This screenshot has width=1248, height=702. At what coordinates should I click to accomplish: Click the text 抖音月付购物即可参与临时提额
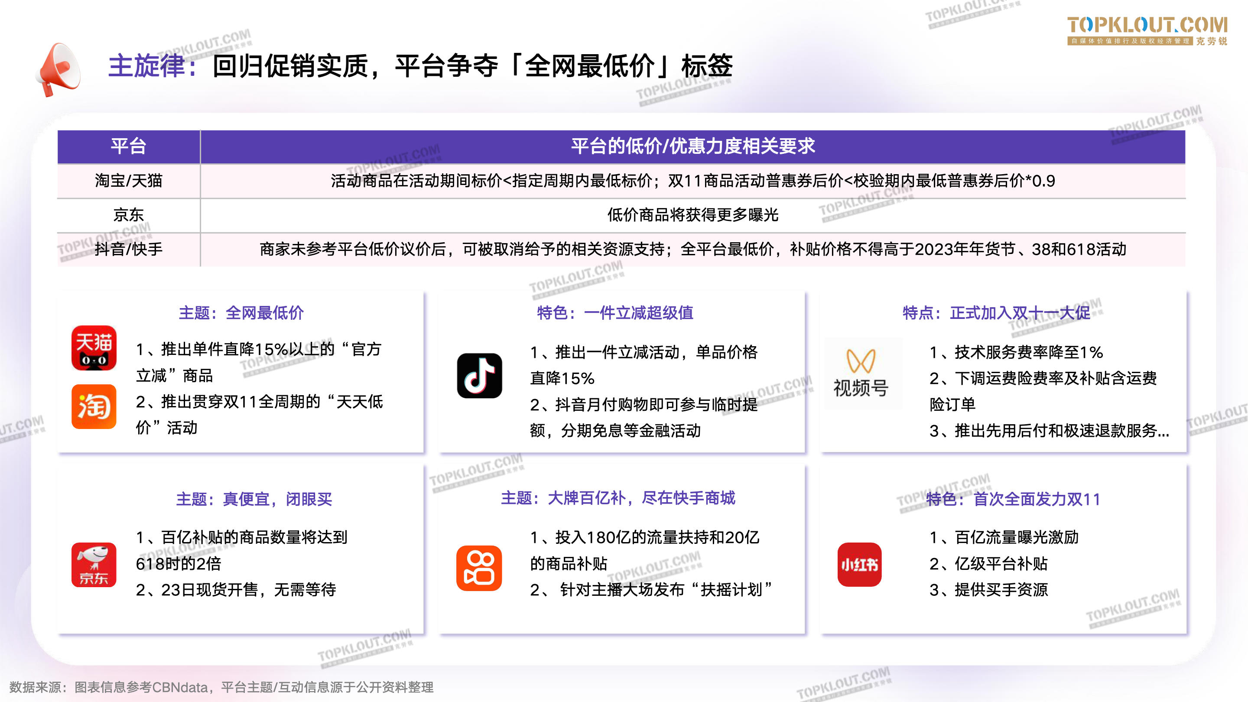click(x=643, y=418)
